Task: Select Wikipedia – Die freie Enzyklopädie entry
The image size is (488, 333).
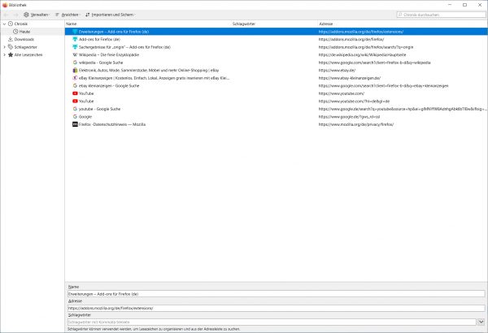Action: coord(276,54)
